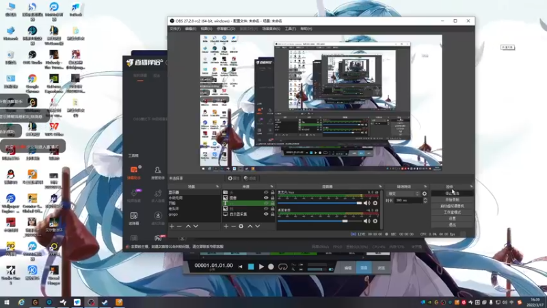Open 场景集合(S) menu in OBS

point(271,29)
